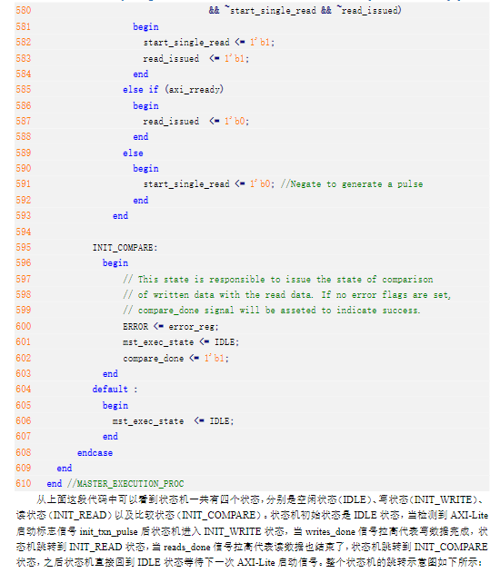Click the 'begin' keyword on line 605

pos(115,406)
